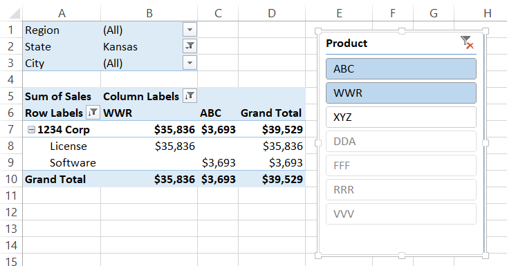This screenshot has height=266, width=507.
Task: Select row 7 header
Action: [11, 129]
